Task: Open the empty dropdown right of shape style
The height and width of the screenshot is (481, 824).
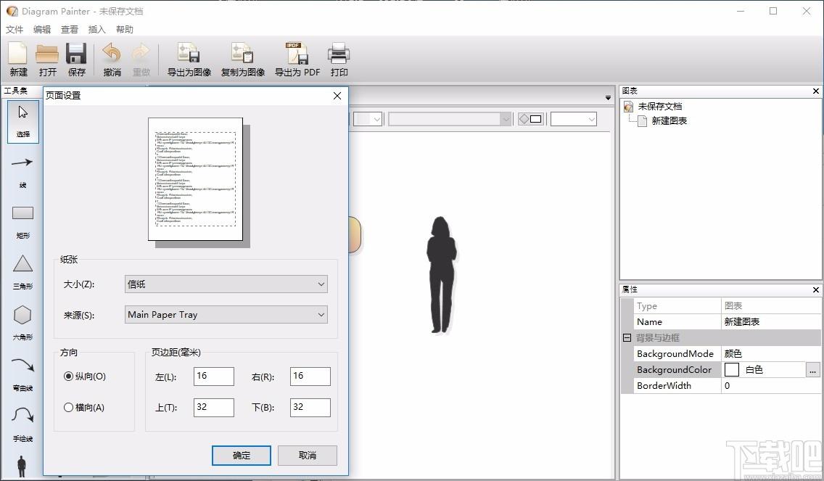Action: click(x=573, y=119)
